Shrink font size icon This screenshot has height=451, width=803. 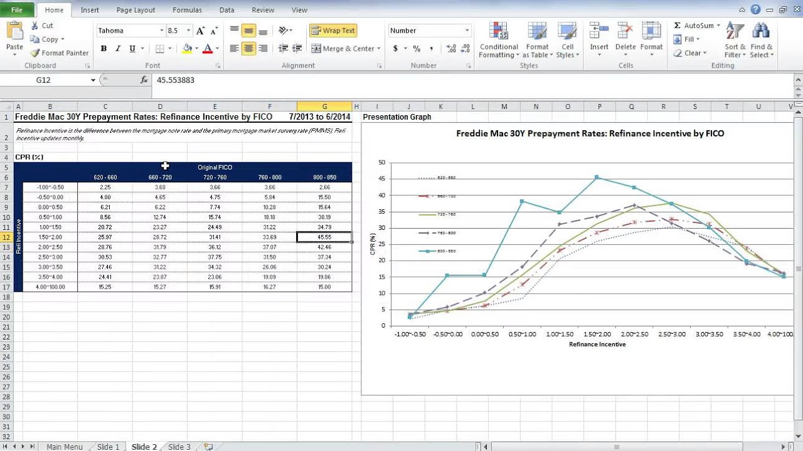point(214,31)
